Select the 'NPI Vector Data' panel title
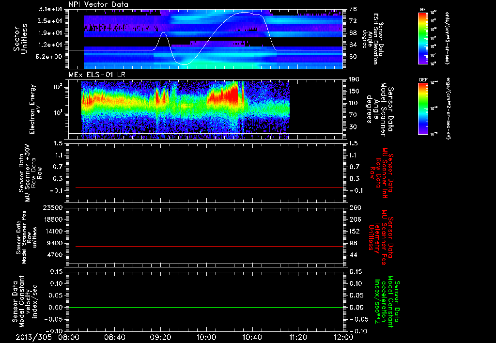This screenshot has width=496, height=343. coord(98,4)
